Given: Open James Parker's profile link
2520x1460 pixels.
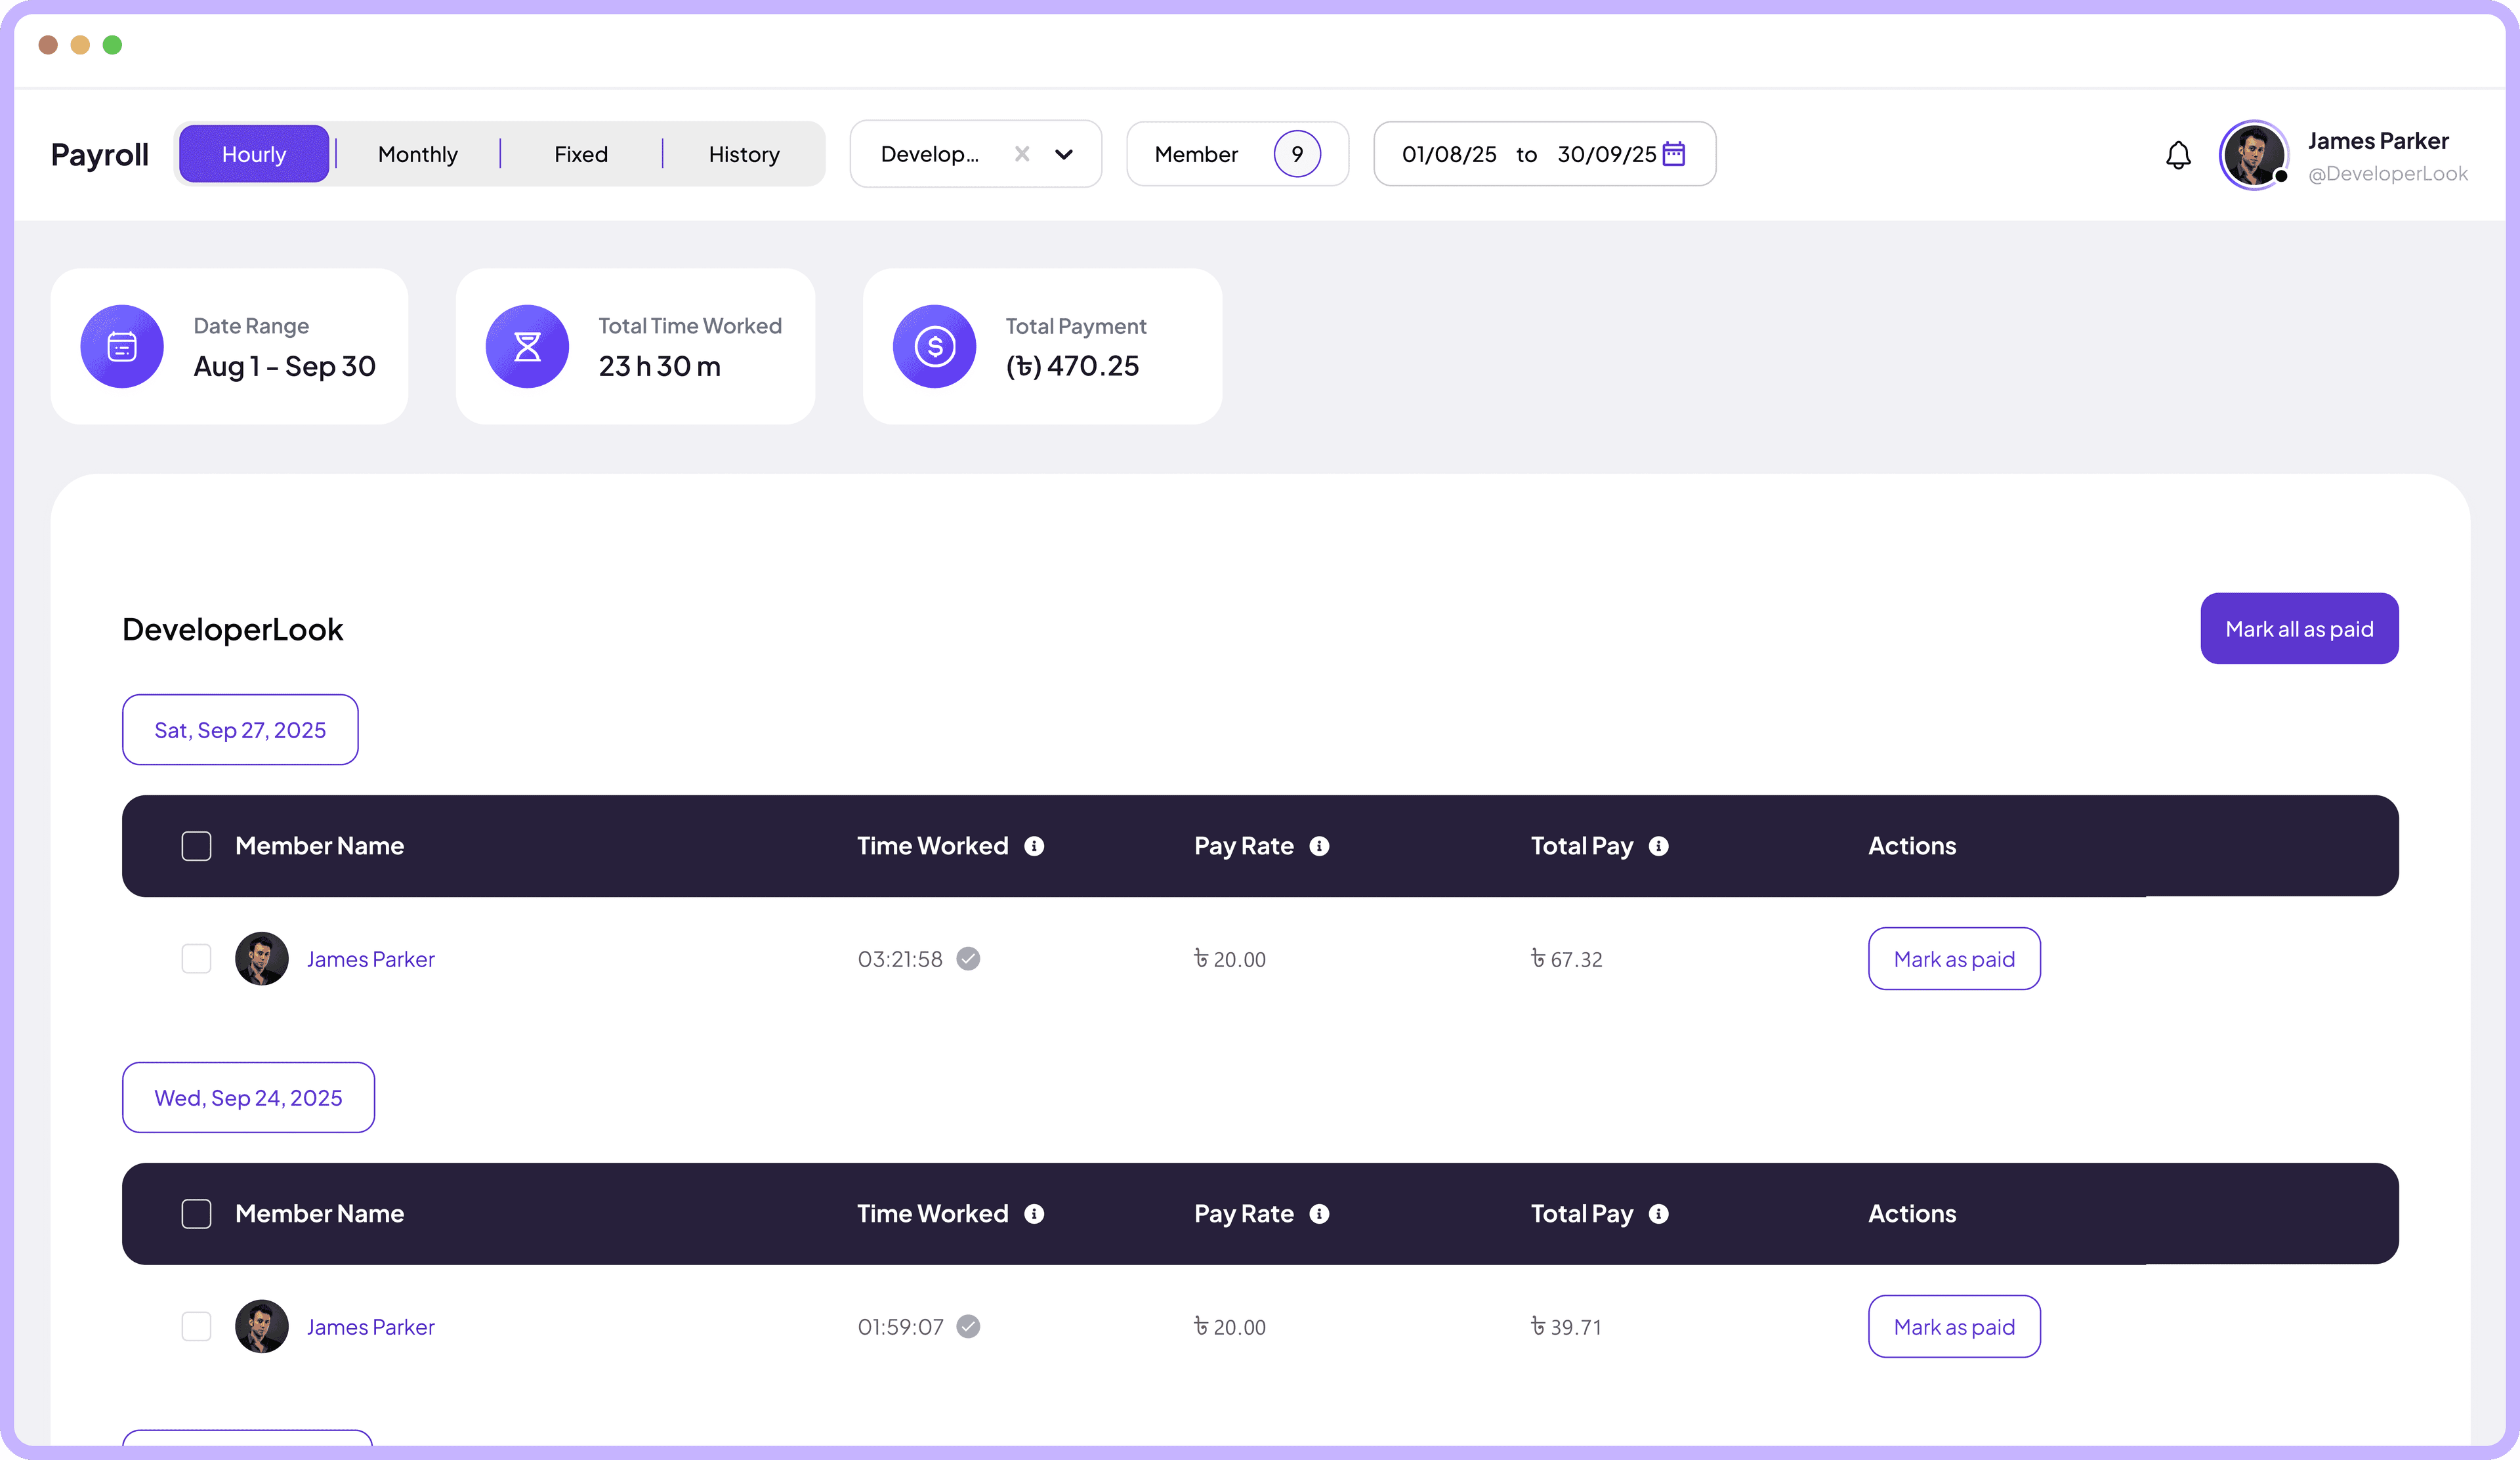Looking at the screenshot, I should point(370,958).
